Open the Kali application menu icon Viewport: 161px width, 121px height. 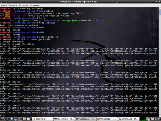2,119
